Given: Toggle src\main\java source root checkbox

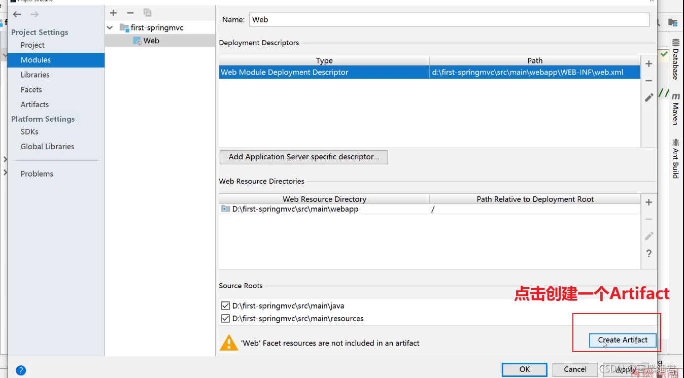Looking at the screenshot, I should pos(225,306).
